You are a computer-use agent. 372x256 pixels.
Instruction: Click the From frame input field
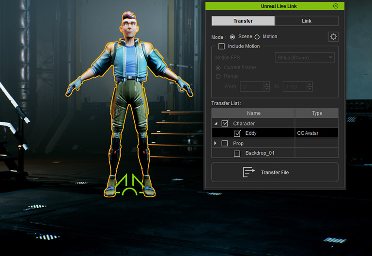click(x=252, y=87)
